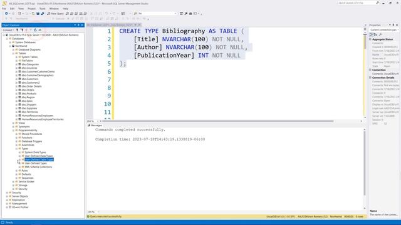401x225 pixels.
Task: Expand the User-Defined Table Types node
Action: click(19, 160)
